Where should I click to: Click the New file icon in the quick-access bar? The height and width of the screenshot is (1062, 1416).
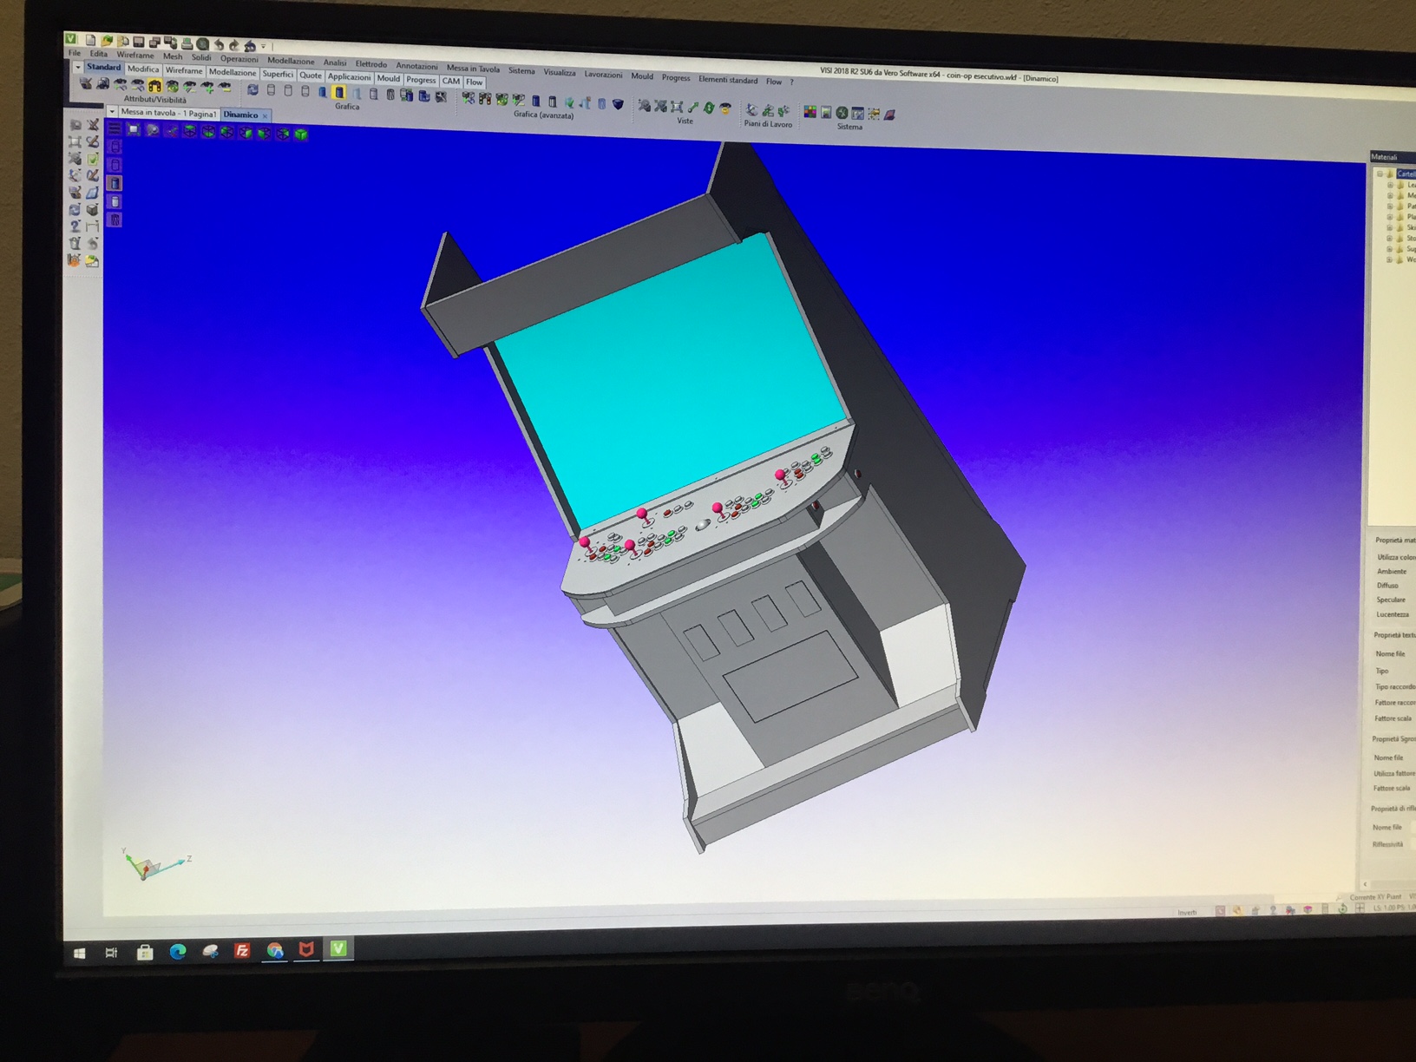pos(90,40)
